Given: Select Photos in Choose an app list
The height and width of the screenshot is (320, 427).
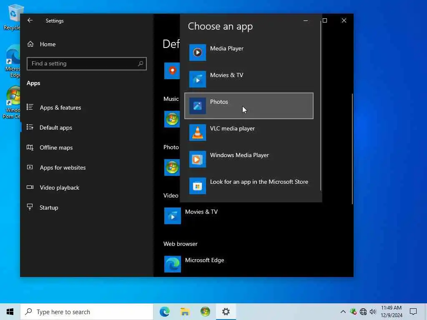Looking at the screenshot, I should point(249,106).
